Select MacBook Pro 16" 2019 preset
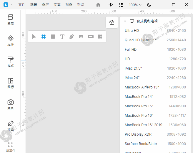193x153 pixels. 155,125
